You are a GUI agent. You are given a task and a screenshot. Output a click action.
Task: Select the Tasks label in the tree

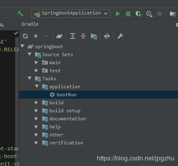coord(49,79)
